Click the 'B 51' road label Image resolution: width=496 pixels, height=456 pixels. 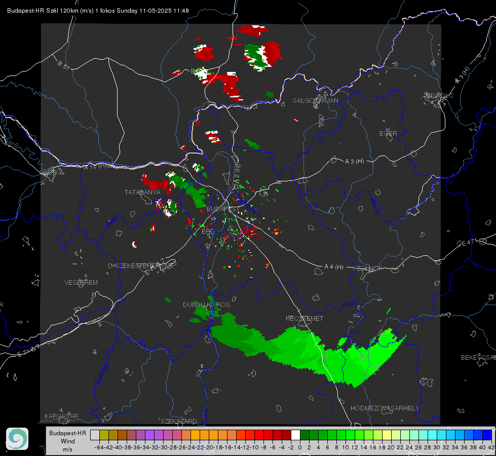click(63, 65)
